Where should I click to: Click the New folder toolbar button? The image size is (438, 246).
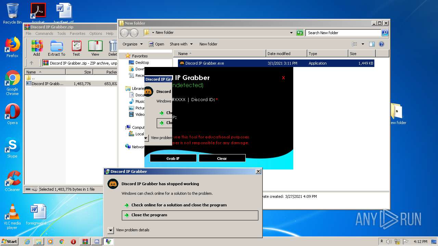pyautogui.click(x=208, y=44)
